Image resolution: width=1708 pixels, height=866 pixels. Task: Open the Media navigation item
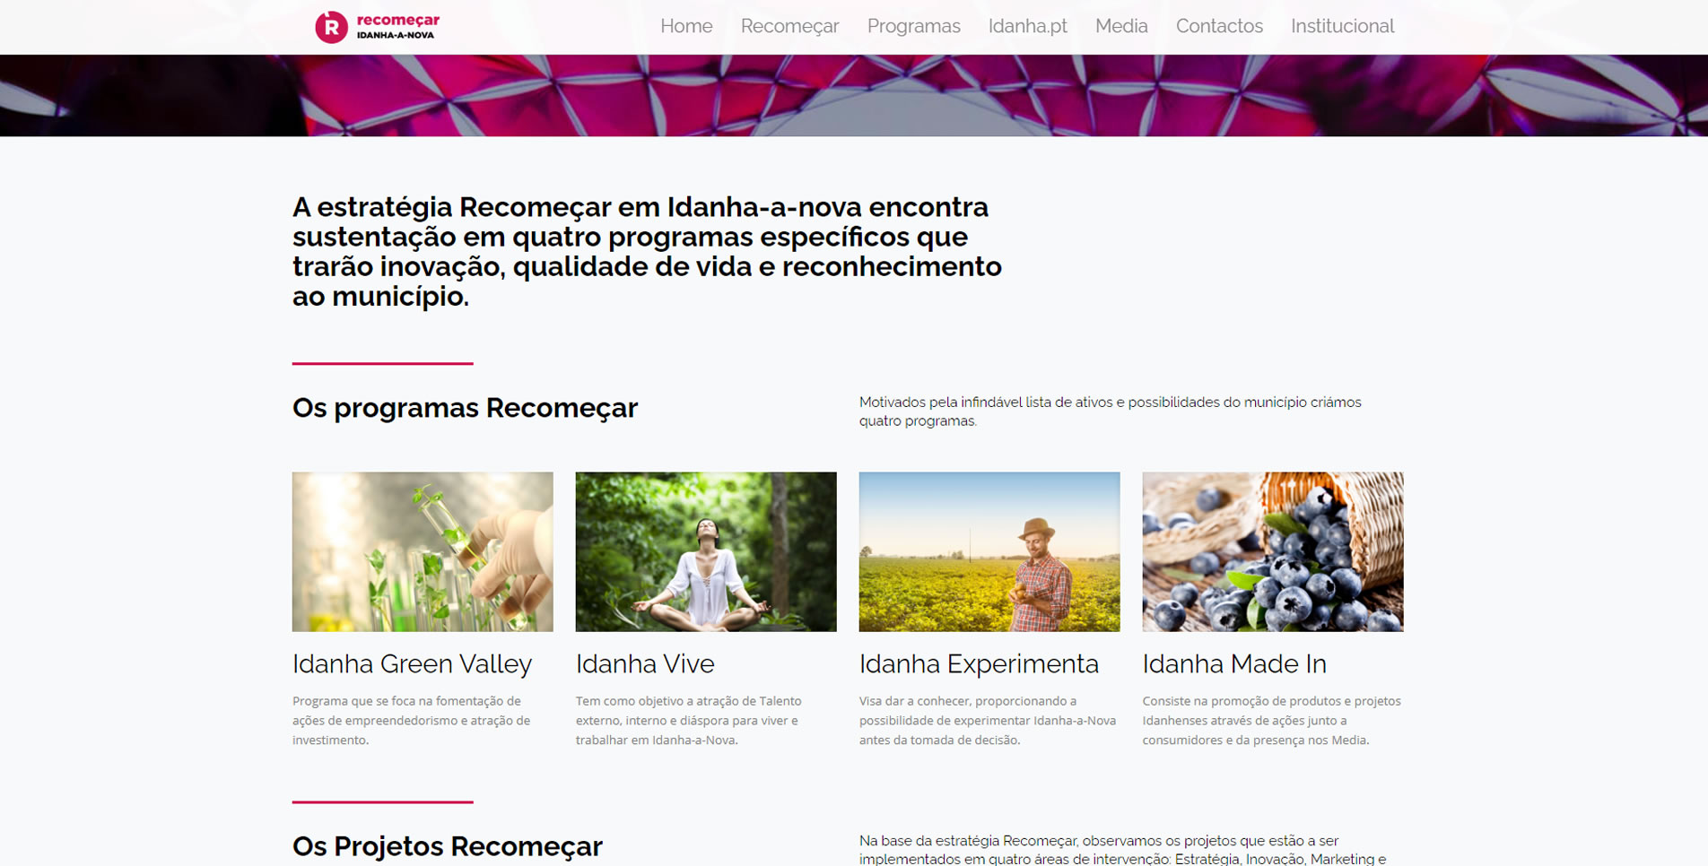point(1121,26)
